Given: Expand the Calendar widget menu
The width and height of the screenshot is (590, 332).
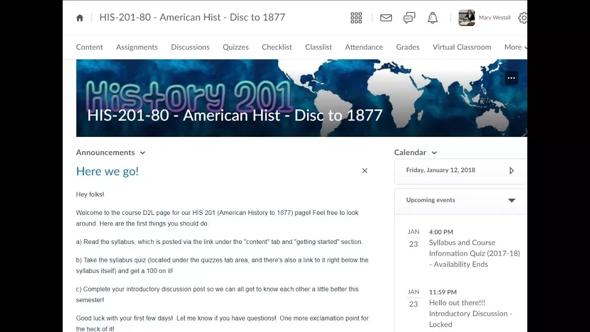Looking at the screenshot, I should [x=434, y=153].
